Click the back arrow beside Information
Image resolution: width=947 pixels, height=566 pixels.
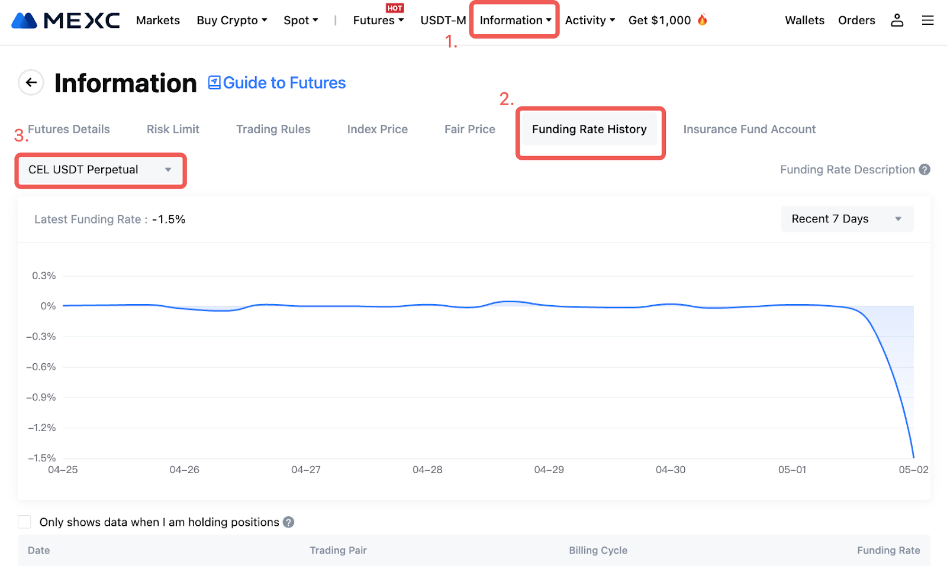click(31, 83)
